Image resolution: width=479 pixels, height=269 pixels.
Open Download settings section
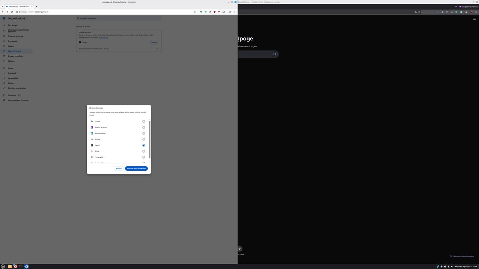(12, 73)
